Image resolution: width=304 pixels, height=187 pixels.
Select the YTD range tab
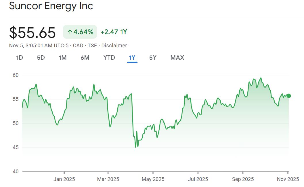click(x=109, y=58)
